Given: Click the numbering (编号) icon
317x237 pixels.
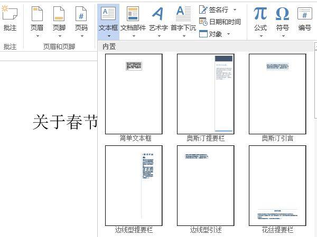Looking at the screenshot, I should coord(305,14).
